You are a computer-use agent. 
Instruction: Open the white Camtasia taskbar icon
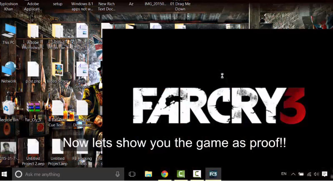click(x=197, y=174)
